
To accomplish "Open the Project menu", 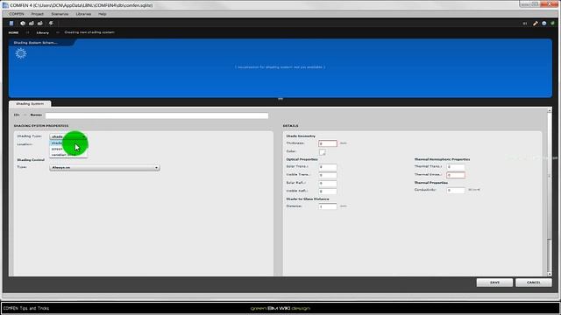I will (x=37, y=14).
